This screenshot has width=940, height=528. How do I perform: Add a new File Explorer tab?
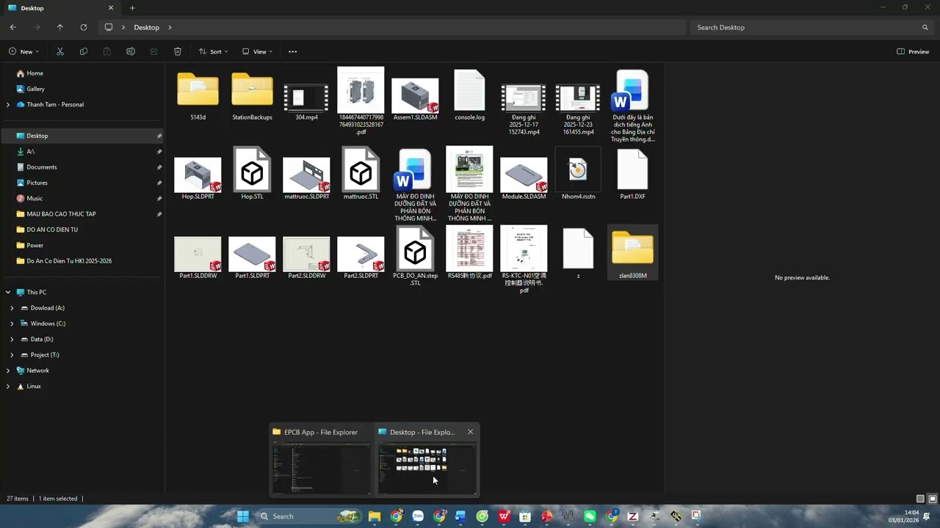point(132,8)
